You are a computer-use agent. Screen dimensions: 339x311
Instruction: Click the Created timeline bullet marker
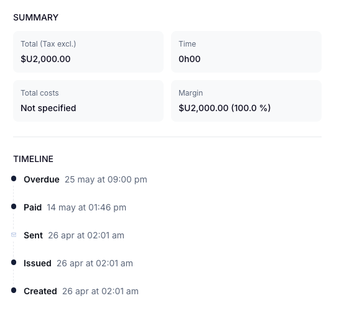tap(14, 291)
